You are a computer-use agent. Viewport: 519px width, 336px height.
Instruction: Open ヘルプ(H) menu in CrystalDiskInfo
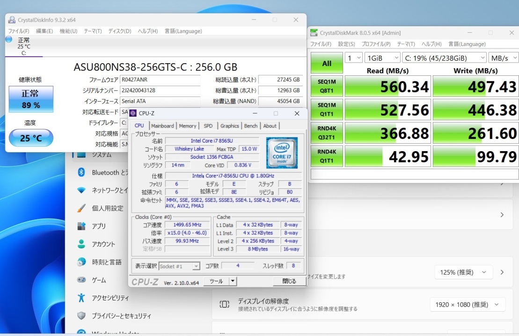tap(147, 31)
